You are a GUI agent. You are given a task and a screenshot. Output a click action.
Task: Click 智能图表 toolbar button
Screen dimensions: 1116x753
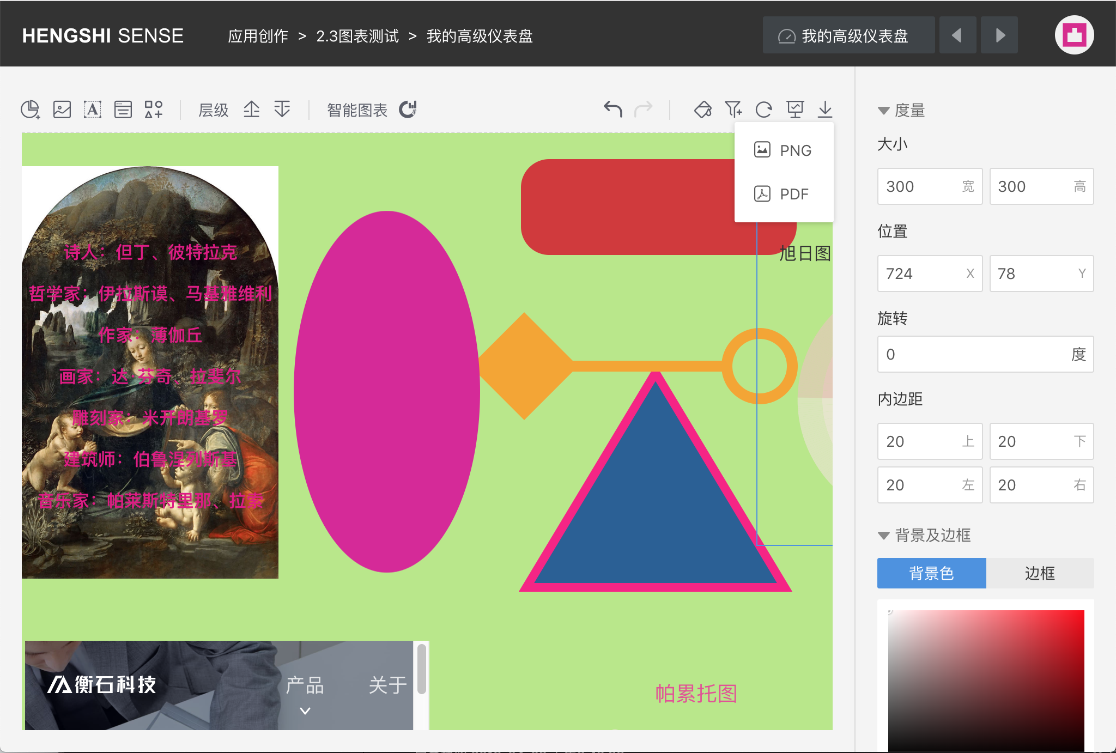pyautogui.click(x=357, y=110)
